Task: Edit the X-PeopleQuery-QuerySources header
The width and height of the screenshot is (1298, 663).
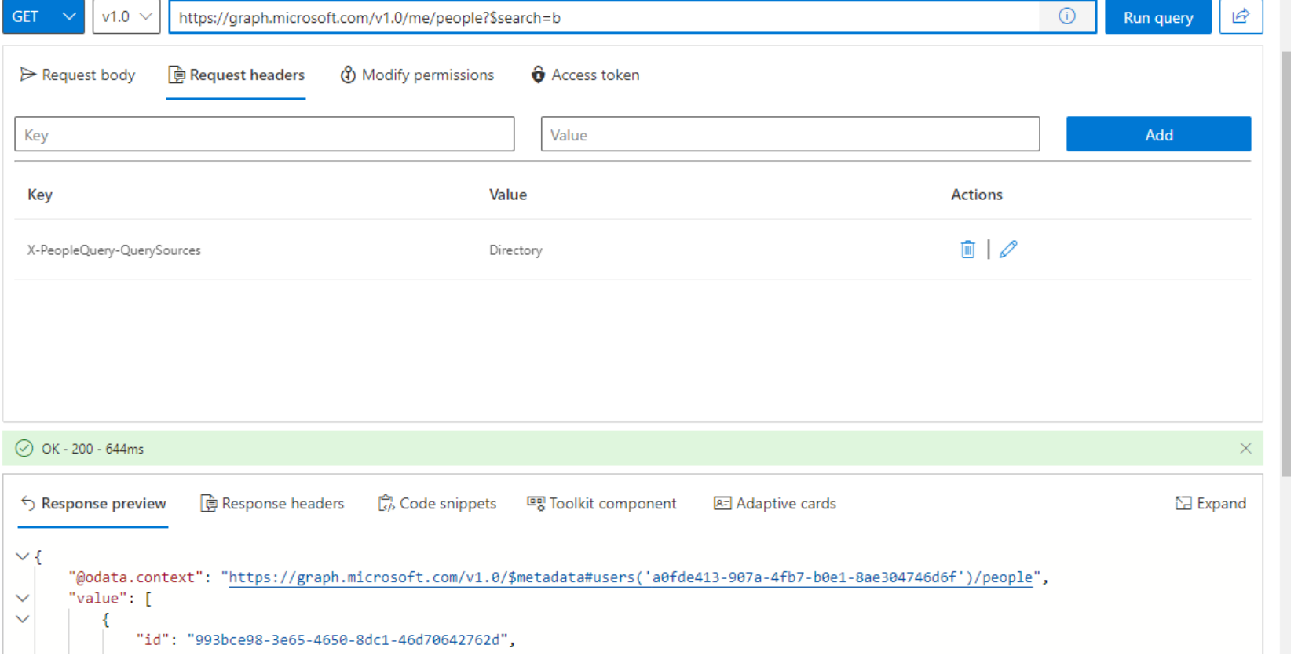Action: (1008, 250)
